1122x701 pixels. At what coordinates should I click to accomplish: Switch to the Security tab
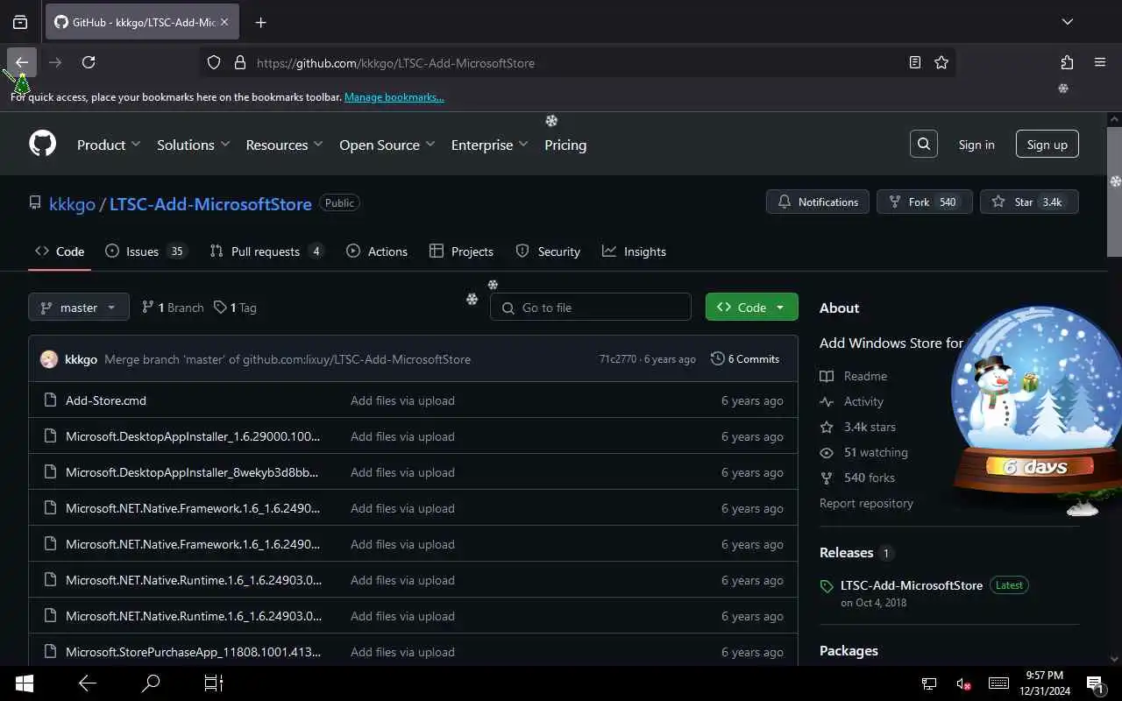tap(548, 251)
